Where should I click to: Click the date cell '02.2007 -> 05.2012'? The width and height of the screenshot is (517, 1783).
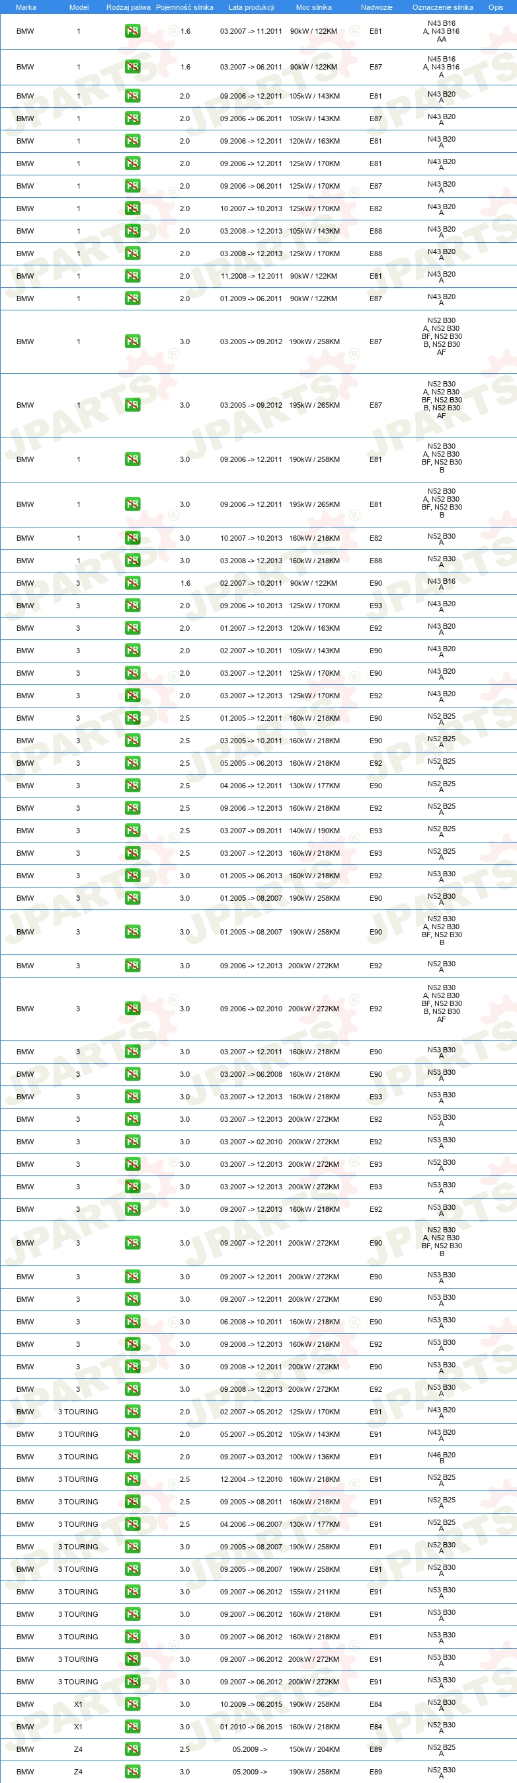click(x=251, y=1411)
